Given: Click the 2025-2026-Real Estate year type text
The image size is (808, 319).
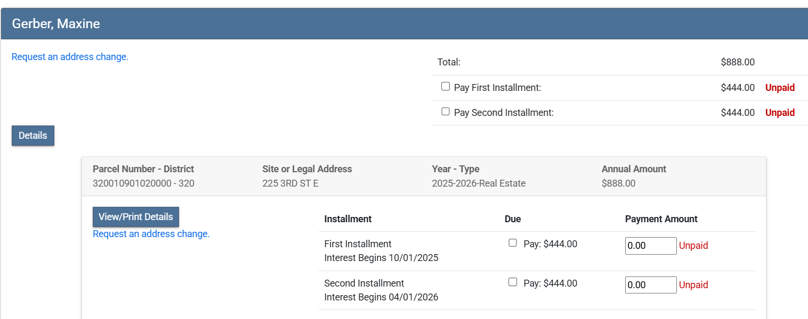Looking at the screenshot, I should 479,184.
